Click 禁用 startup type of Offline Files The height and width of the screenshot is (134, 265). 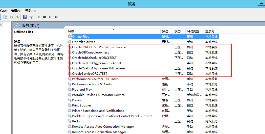(190, 36)
